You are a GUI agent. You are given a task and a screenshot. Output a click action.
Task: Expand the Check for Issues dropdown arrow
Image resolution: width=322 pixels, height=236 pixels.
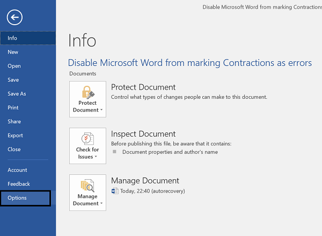(96, 157)
